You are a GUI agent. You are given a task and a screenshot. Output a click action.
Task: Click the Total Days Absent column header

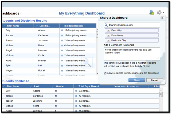point(89,86)
